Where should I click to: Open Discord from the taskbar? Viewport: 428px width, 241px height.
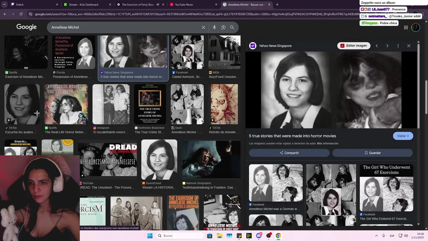(x=258, y=236)
